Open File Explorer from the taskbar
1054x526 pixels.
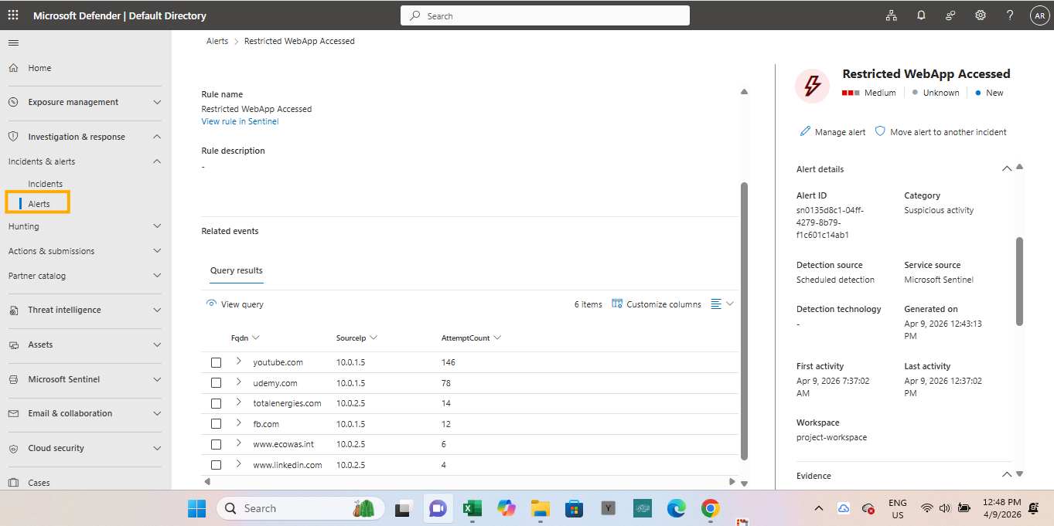point(541,508)
